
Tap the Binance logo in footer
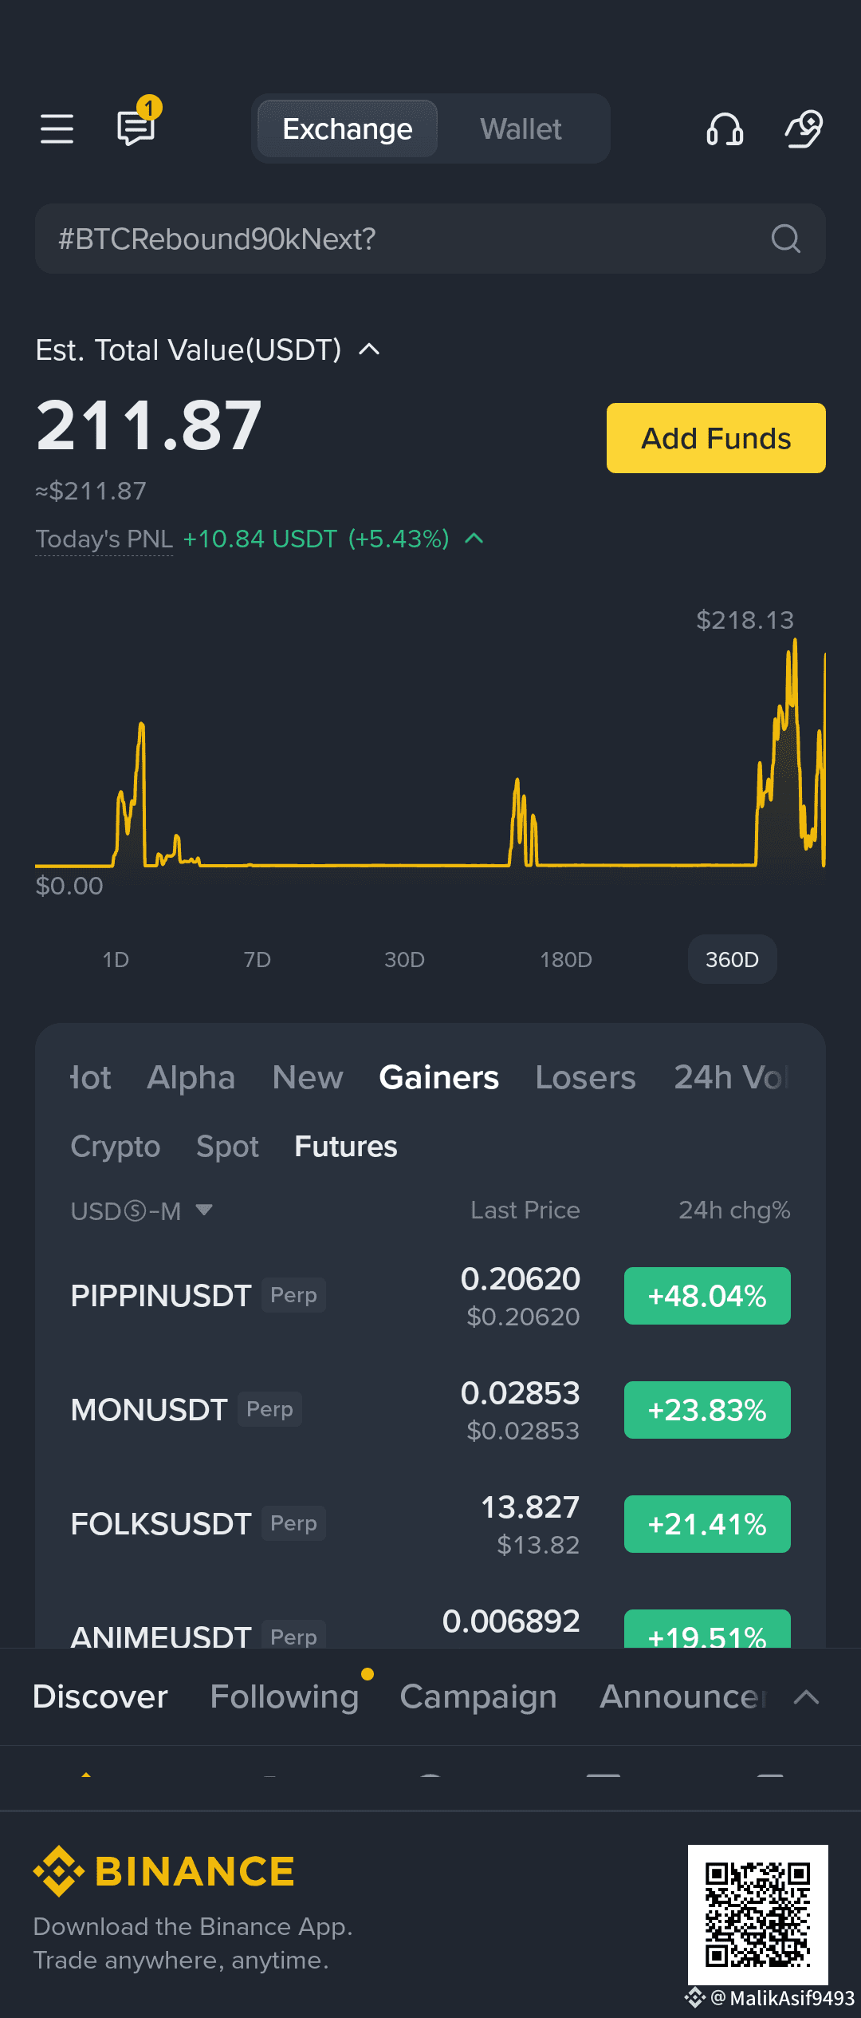[x=164, y=1871]
